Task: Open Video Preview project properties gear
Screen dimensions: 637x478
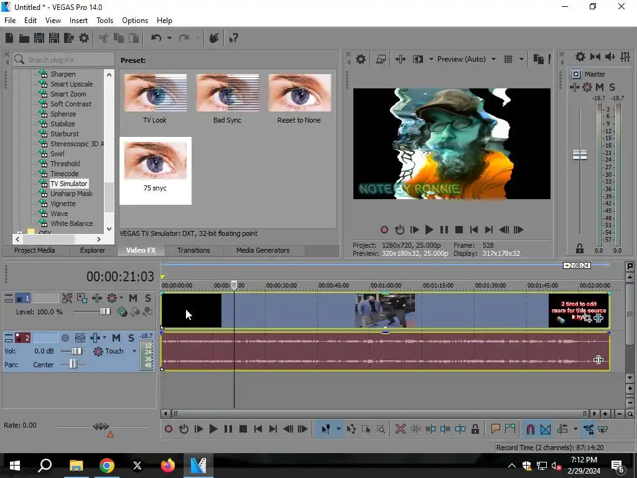Action: tap(361, 59)
